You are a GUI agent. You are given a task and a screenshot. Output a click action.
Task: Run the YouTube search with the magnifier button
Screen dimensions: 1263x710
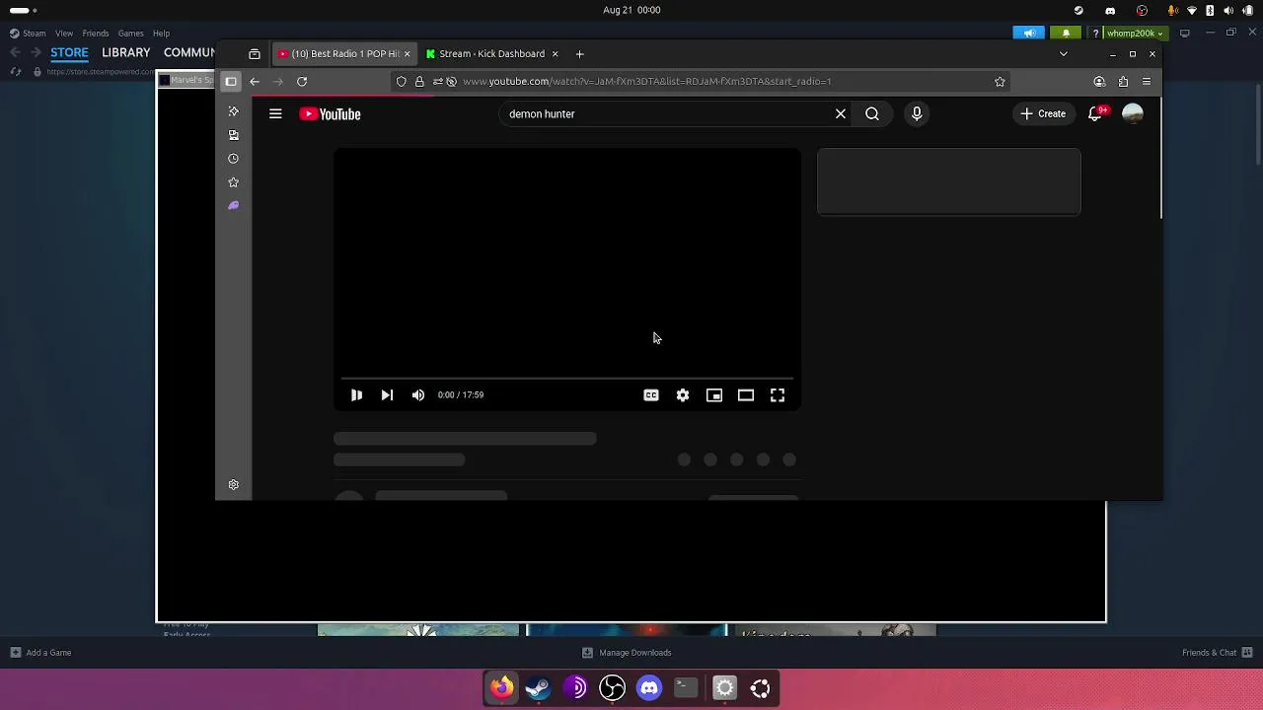point(872,114)
